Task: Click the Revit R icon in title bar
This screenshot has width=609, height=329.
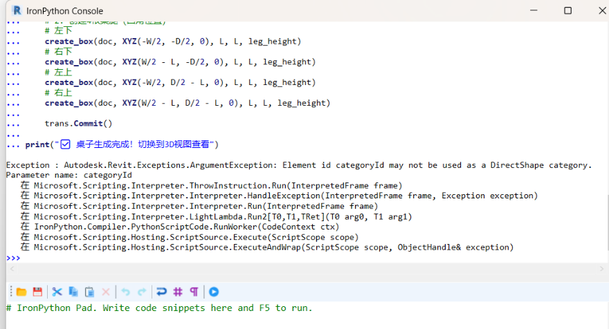Action: point(17,10)
